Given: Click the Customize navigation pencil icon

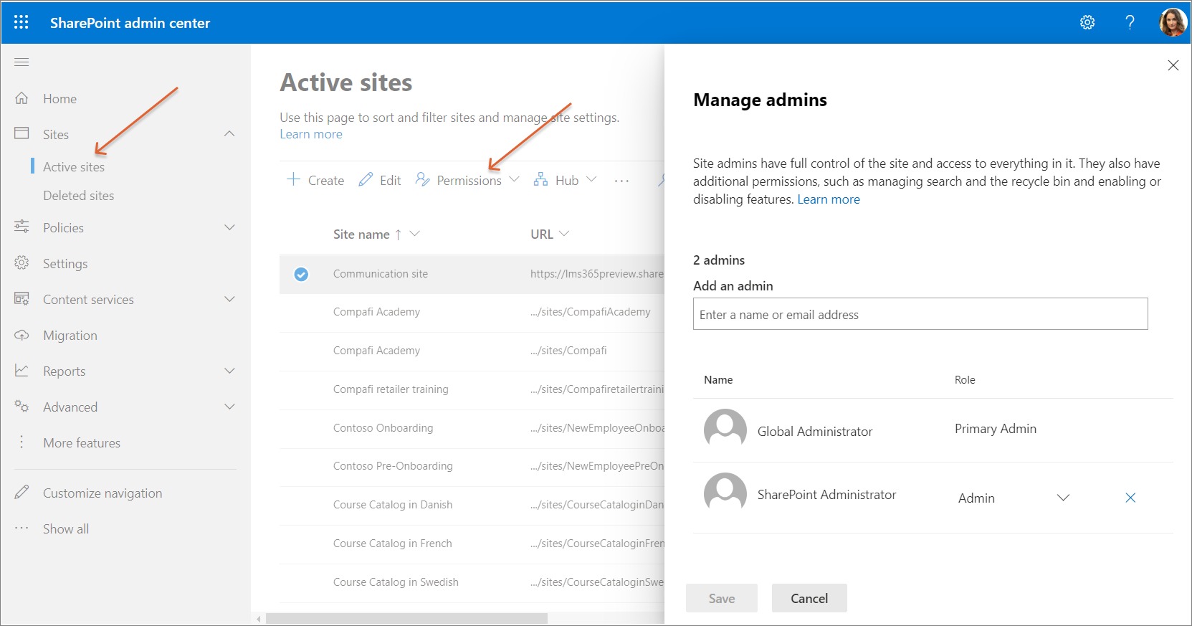Looking at the screenshot, I should tap(22, 493).
